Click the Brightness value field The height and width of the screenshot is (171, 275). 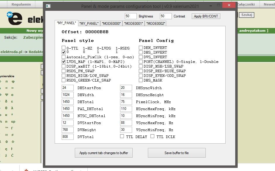tap(131, 16)
